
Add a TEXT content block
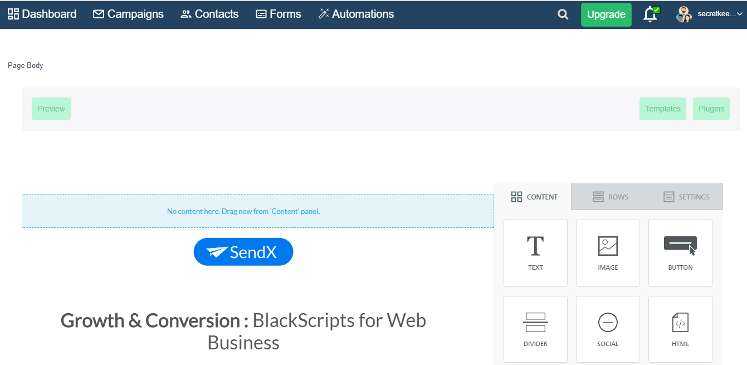pos(535,252)
